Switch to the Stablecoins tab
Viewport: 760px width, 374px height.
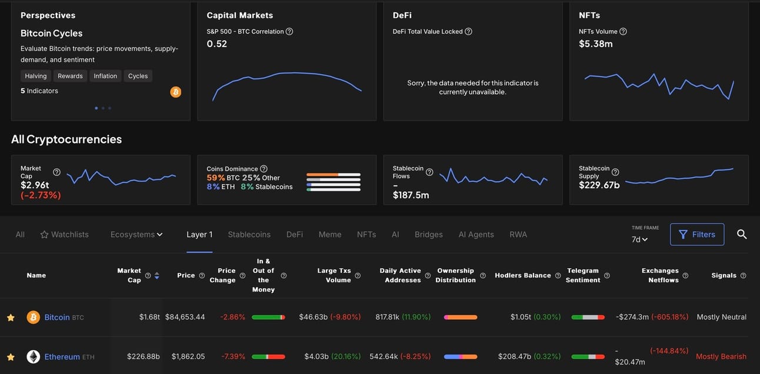point(249,235)
